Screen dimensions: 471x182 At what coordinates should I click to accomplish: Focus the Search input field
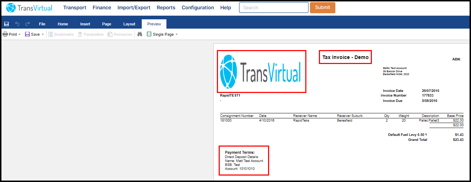click(273, 8)
